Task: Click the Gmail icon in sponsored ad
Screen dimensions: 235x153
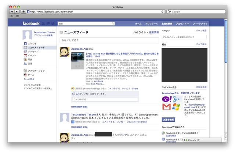Action: point(166,107)
